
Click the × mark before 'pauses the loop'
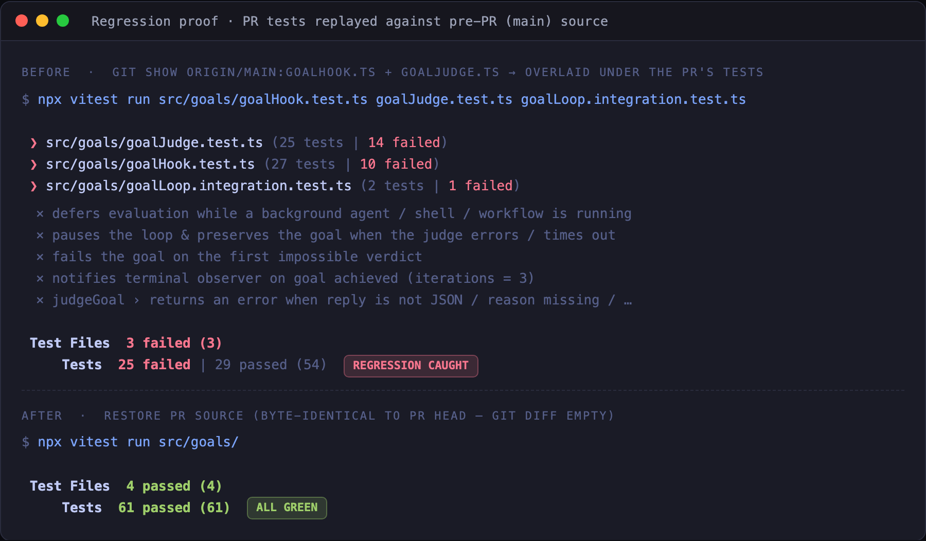click(40, 236)
